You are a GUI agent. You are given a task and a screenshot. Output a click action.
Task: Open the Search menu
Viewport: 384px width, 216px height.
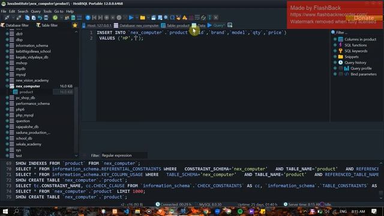pos(23,11)
